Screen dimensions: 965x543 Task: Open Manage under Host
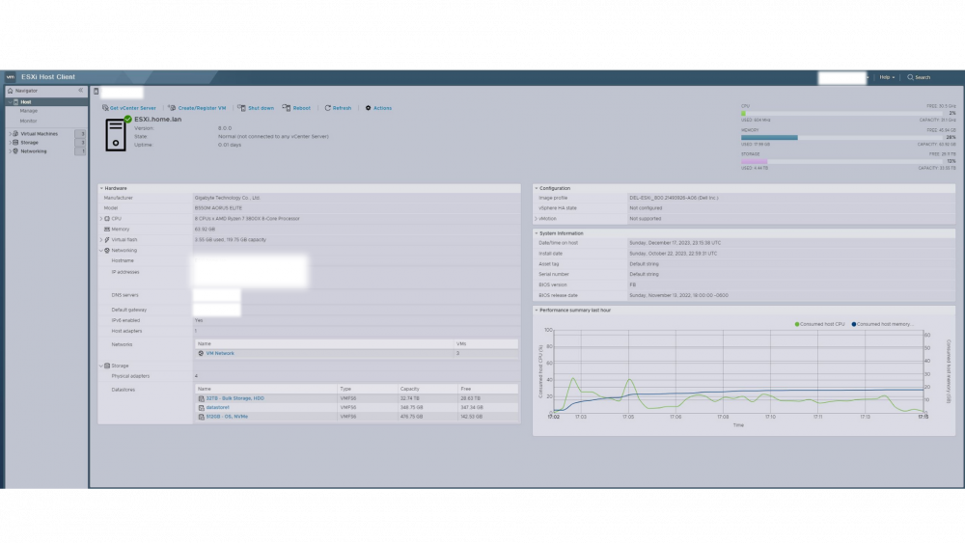coord(29,111)
